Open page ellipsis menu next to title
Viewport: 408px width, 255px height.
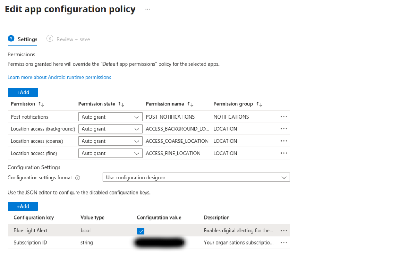pyautogui.click(x=147, y=9)
